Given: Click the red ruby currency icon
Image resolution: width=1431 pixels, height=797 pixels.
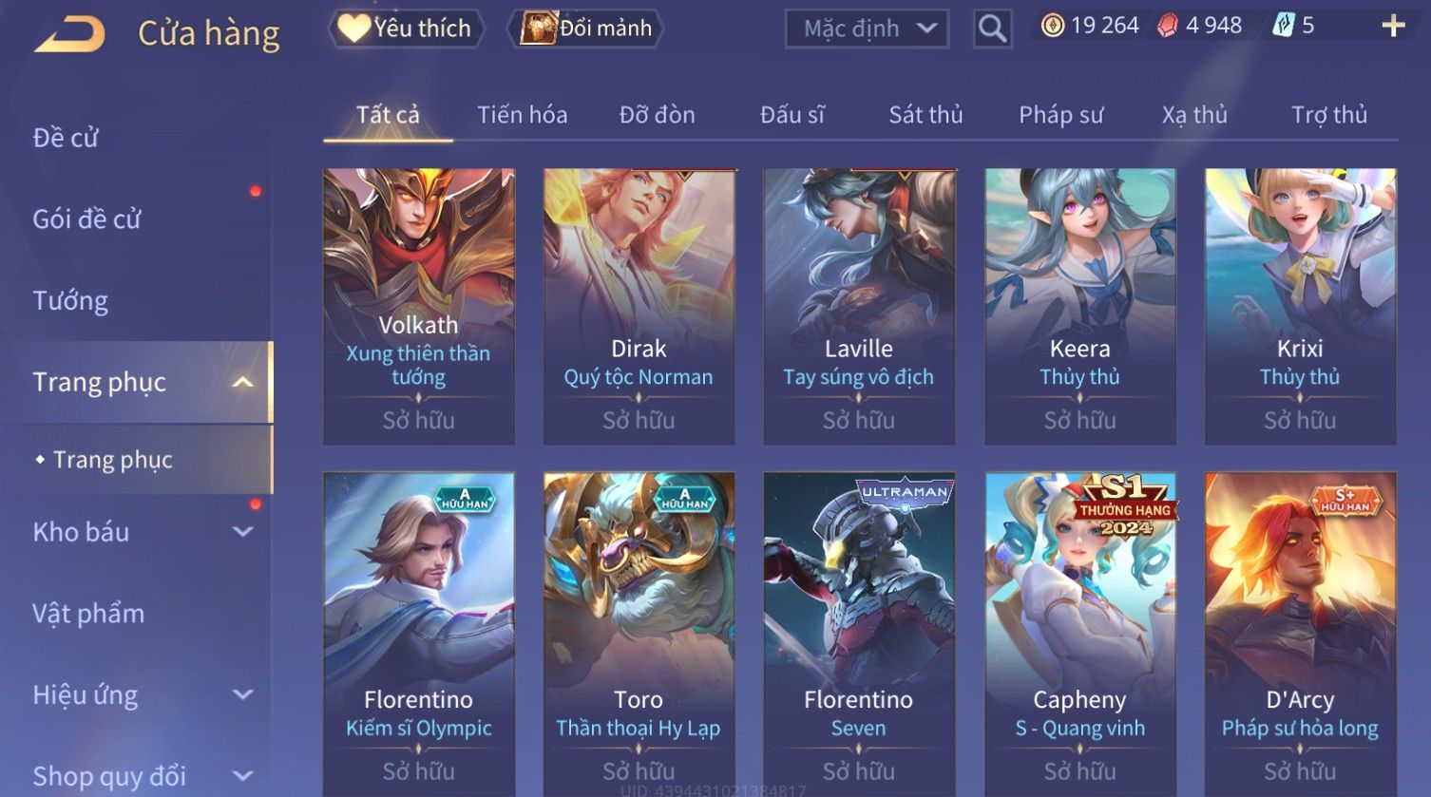Looking at the screenshot, I should point(1167,26).
